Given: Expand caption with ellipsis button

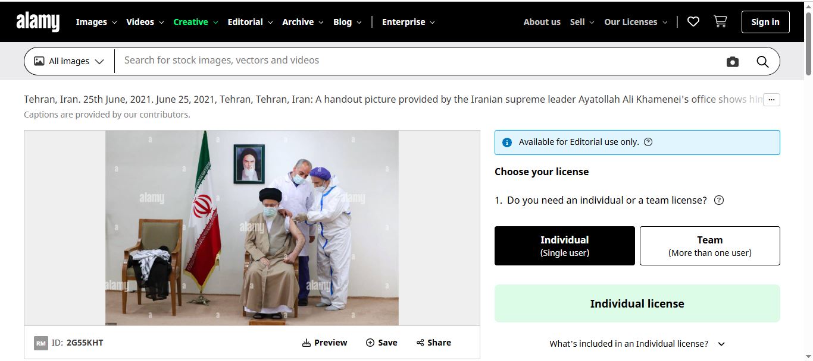Looking at the screenshot, I should 771,100.
